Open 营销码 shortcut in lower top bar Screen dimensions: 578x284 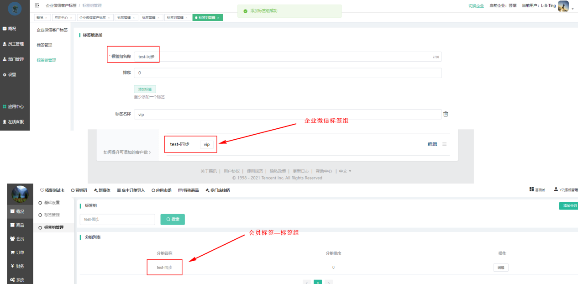pos(79,190)
